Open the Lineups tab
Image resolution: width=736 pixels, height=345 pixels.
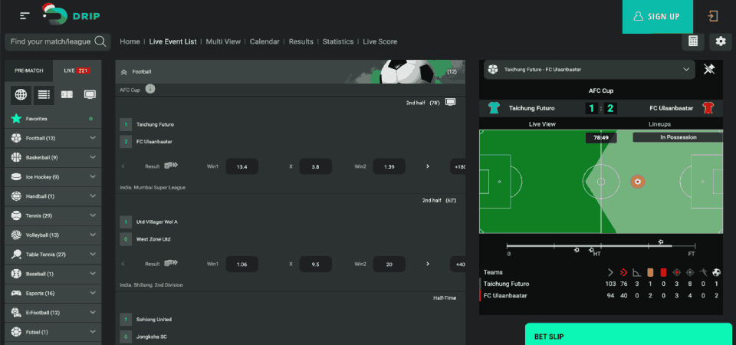point(659,124)
